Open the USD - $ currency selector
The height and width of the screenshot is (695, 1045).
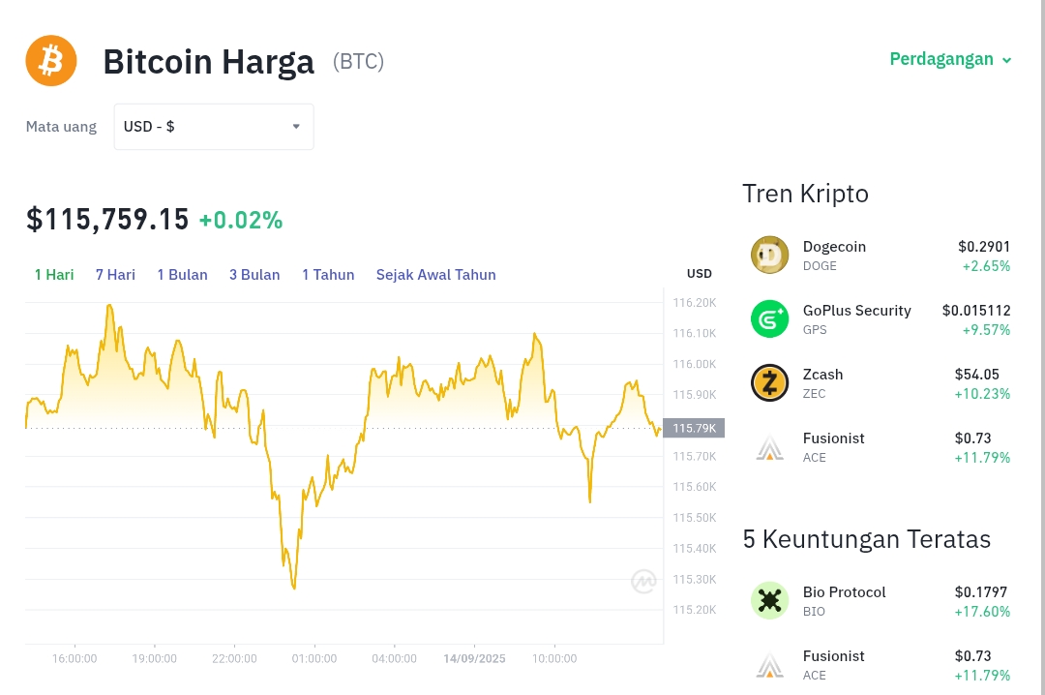(214, 127)
